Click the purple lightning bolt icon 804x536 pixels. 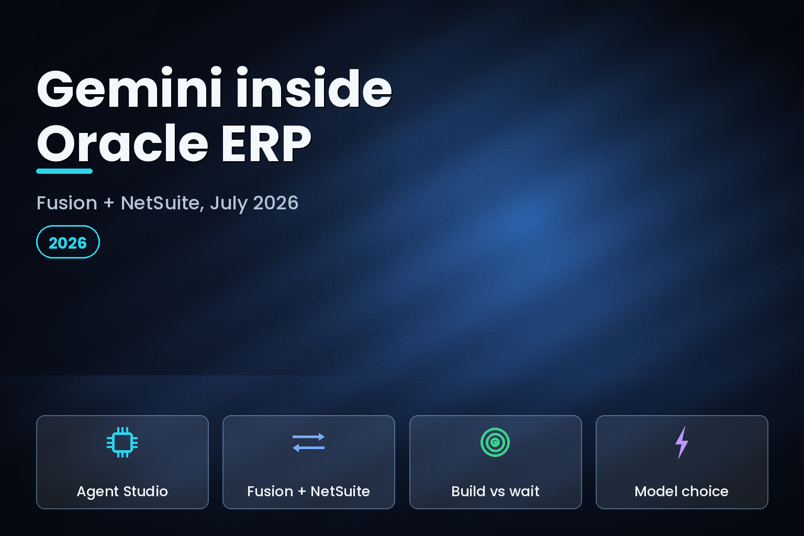682,442
